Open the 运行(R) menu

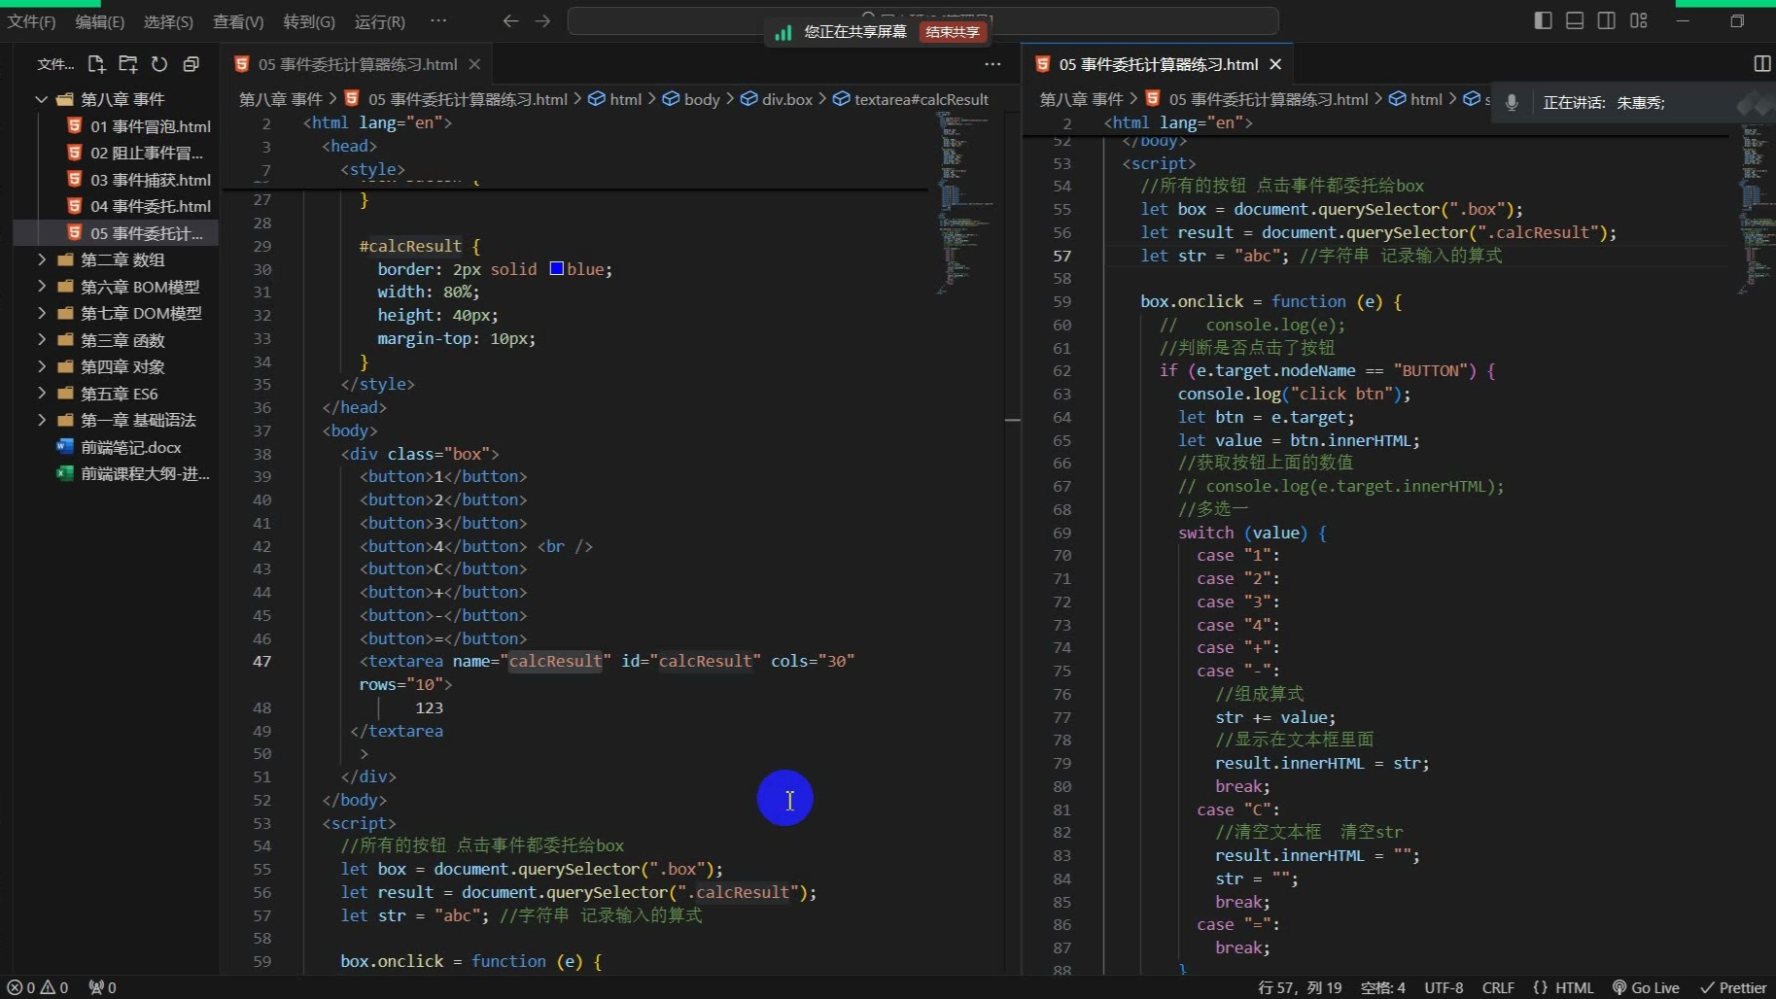pyautogui.click(x=380, y=21)
